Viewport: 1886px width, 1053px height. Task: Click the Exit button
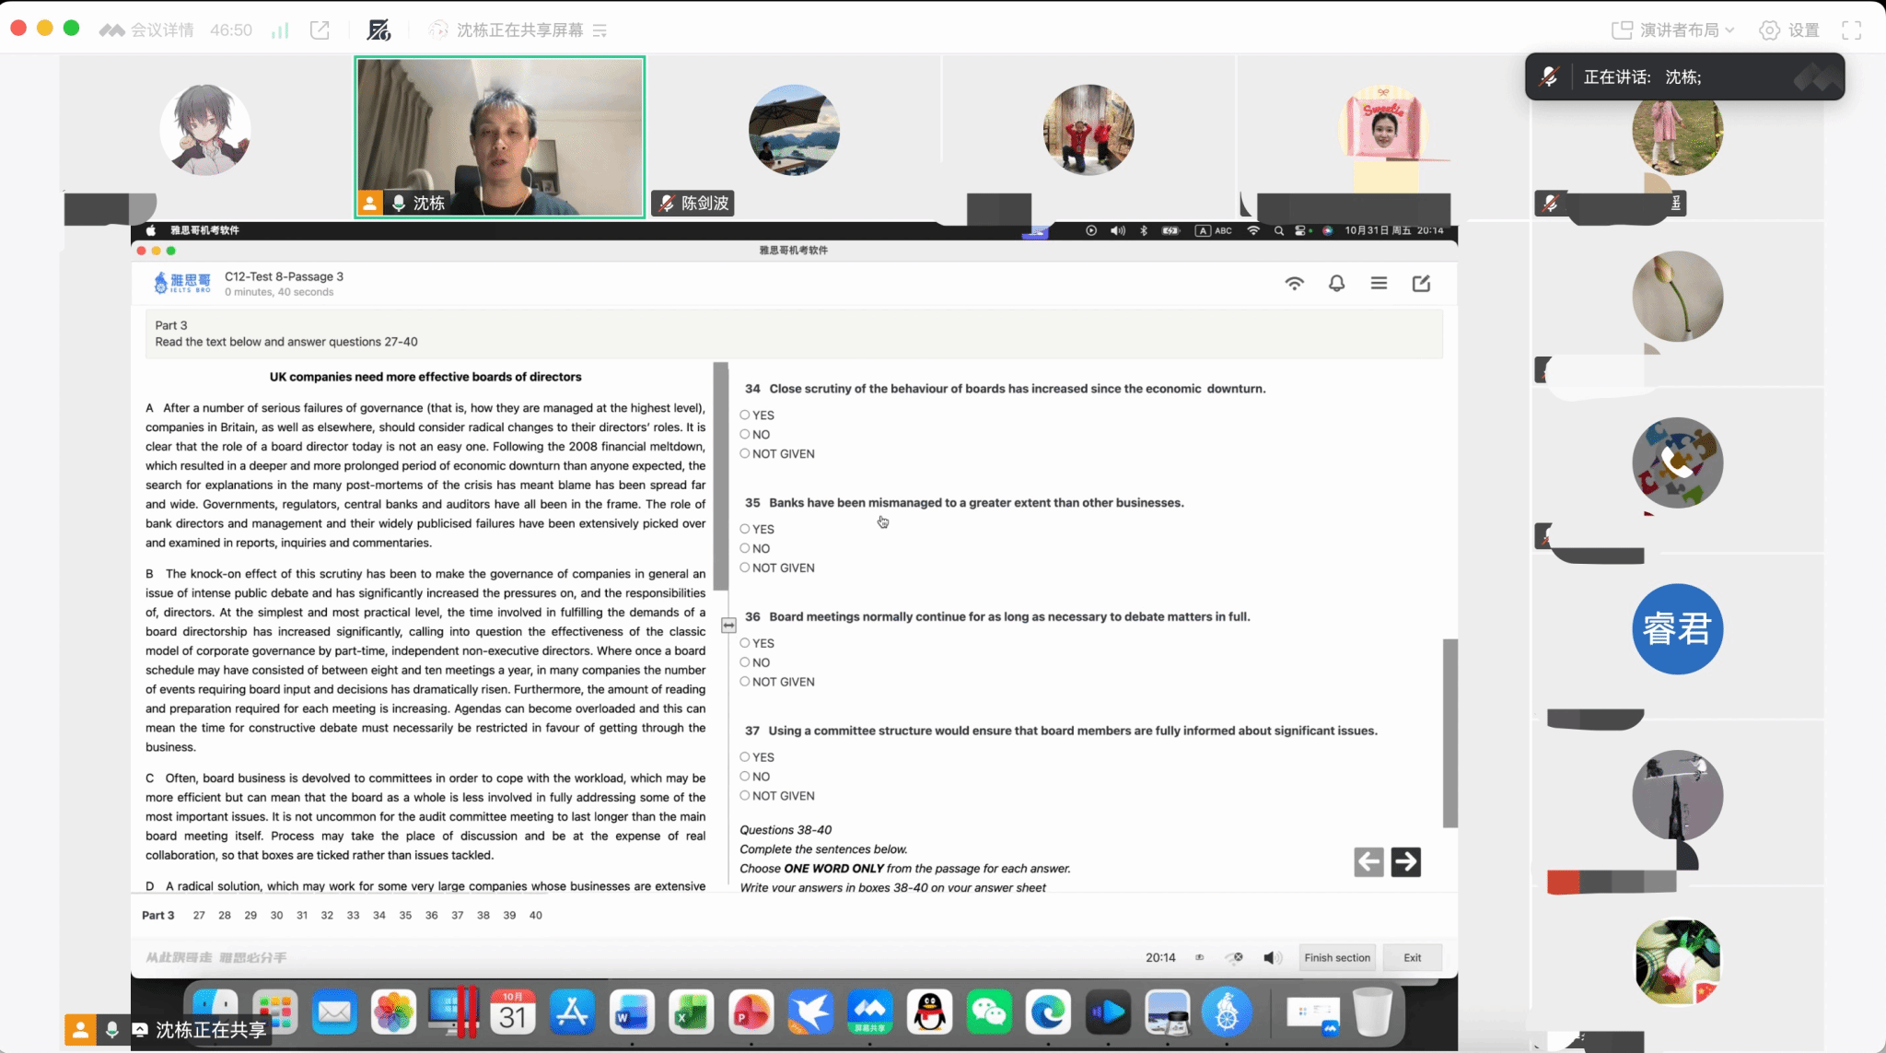click(1412, 957)
